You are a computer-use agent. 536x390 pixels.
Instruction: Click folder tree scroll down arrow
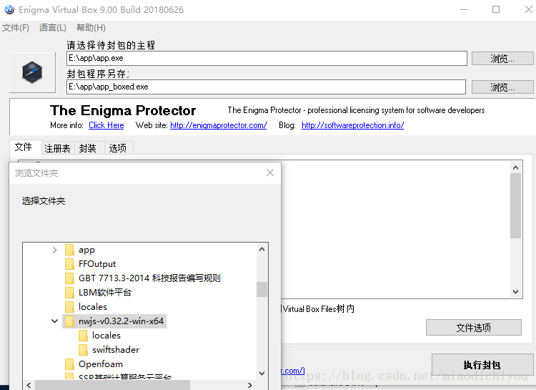click(x=262, y=374)
